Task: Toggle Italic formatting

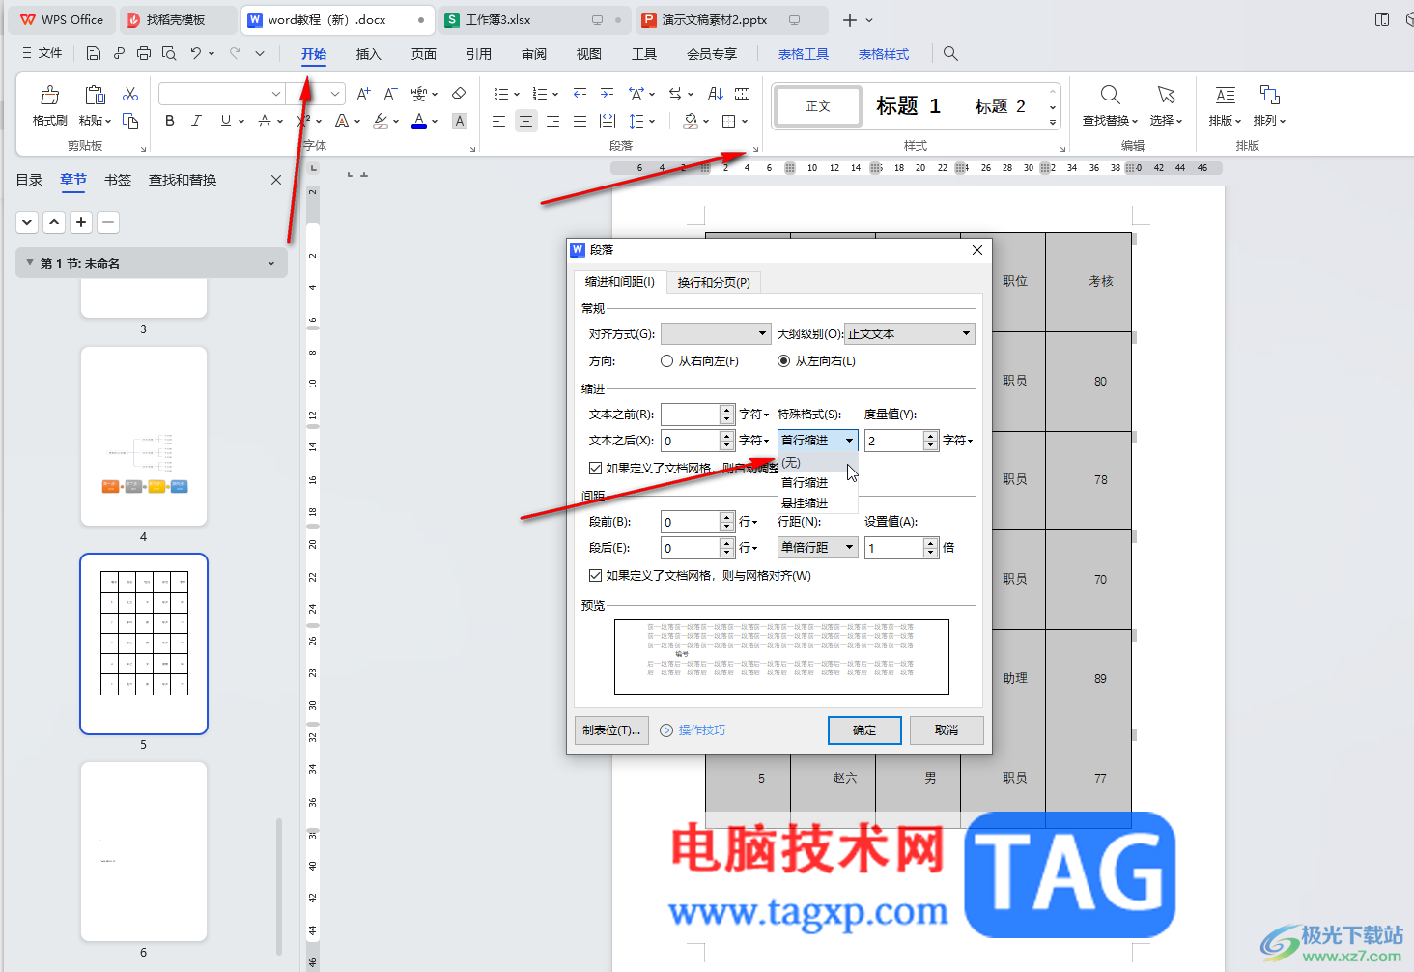Action: 196,121
